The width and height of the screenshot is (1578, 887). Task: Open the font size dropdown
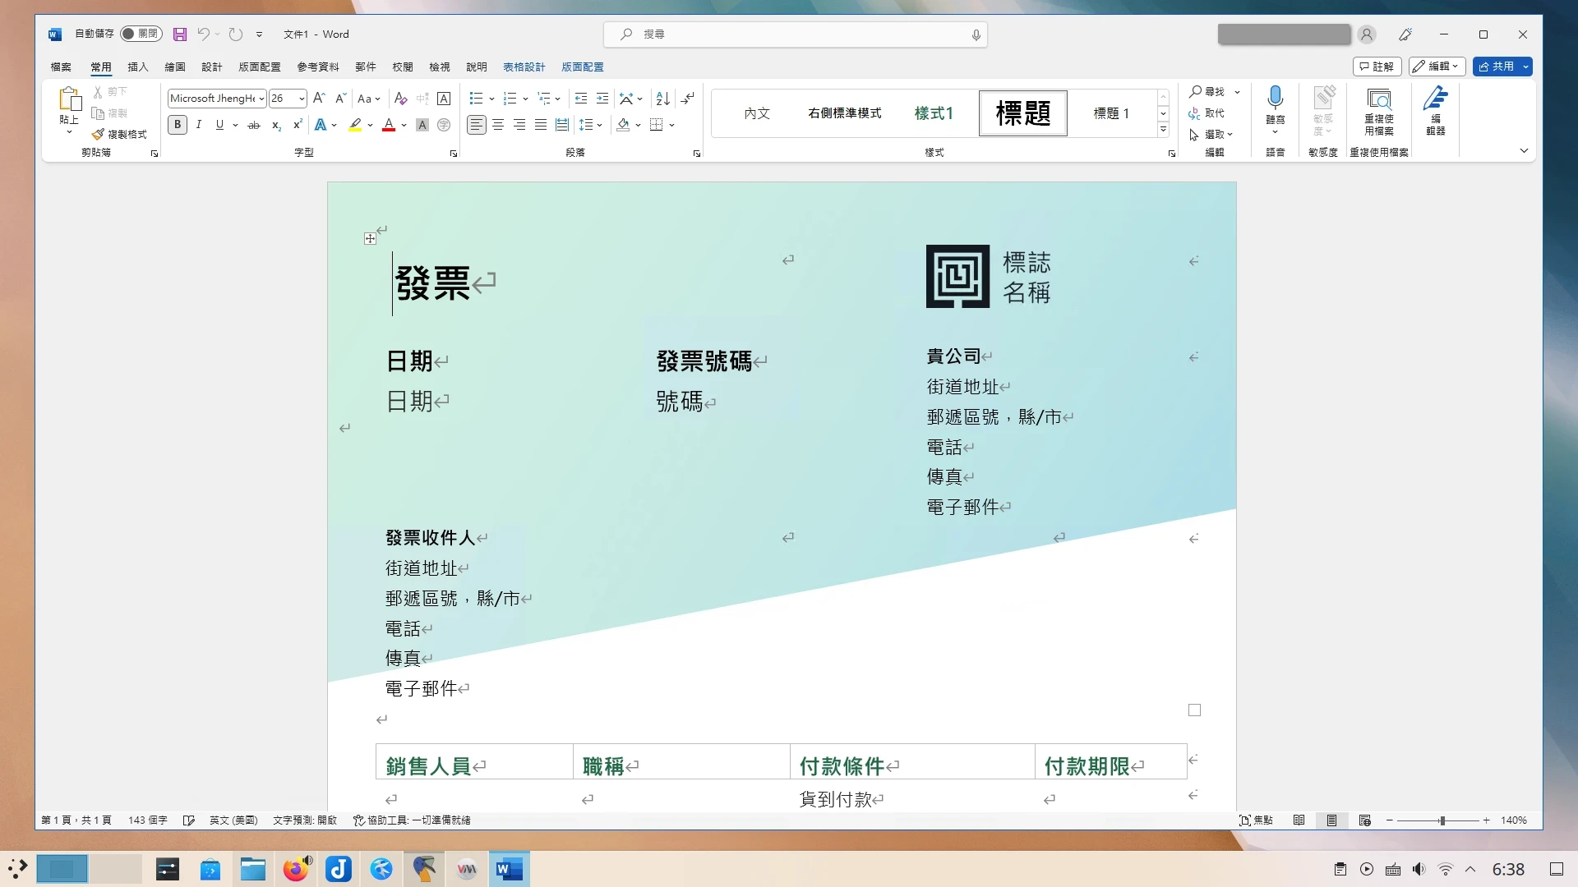pyautogui.click(x=299, y=99)
